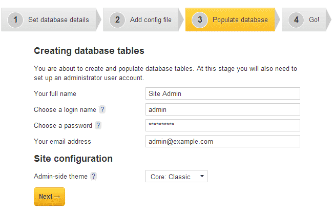
Task: Jump to the Go! step
Action: click(x=314, y=20)
